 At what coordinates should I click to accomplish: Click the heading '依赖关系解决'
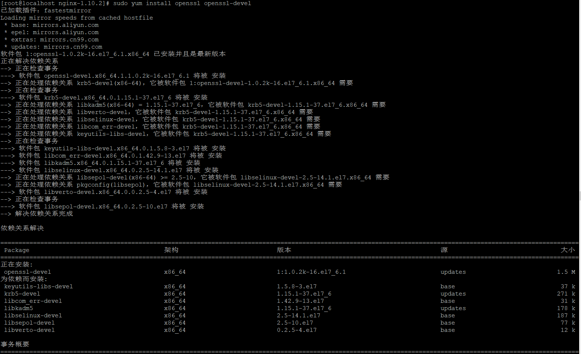(22, 228)
